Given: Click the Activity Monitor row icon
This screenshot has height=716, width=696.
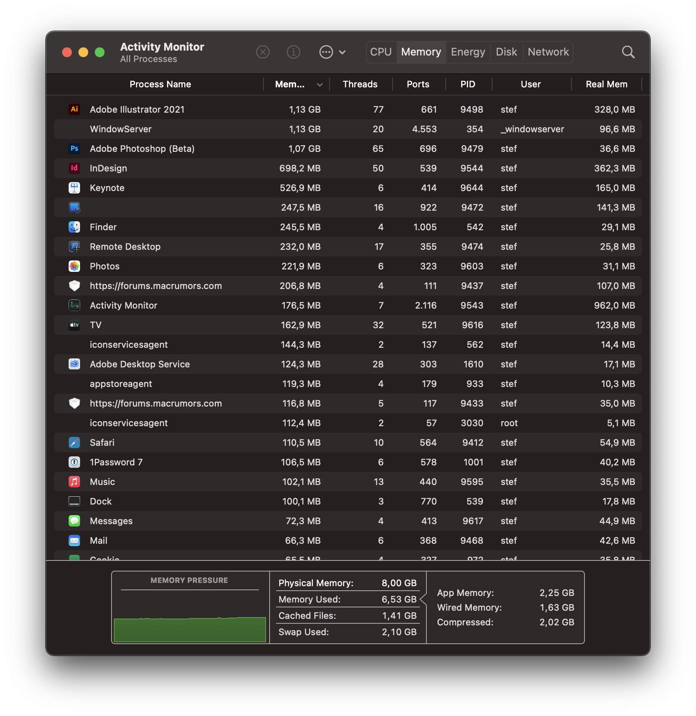Looking at the screenshot, I should pyautogui.click(x=74, y=305).
